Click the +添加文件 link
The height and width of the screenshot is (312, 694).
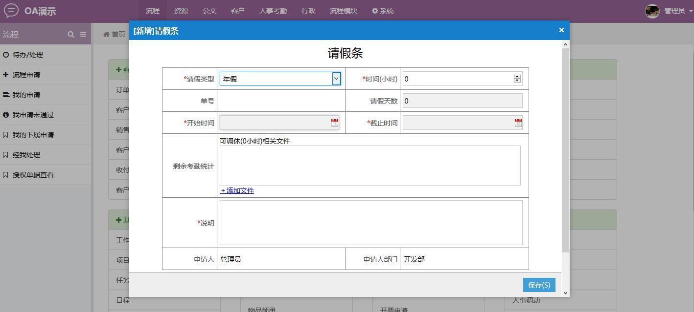pos(237,190)
